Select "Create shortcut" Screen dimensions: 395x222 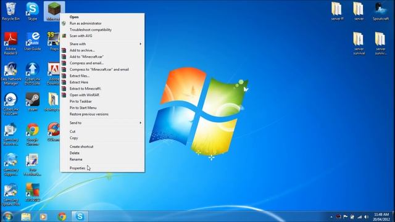pos(102,147)
